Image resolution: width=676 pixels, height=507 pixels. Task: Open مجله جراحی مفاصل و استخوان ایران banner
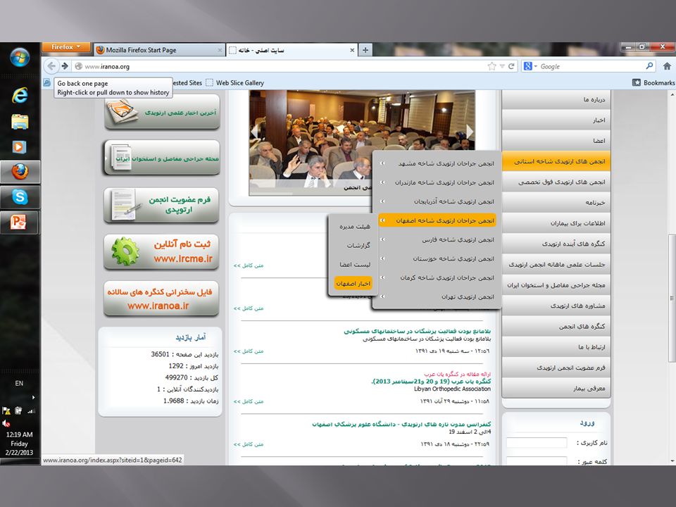click(x=162, y=158)
